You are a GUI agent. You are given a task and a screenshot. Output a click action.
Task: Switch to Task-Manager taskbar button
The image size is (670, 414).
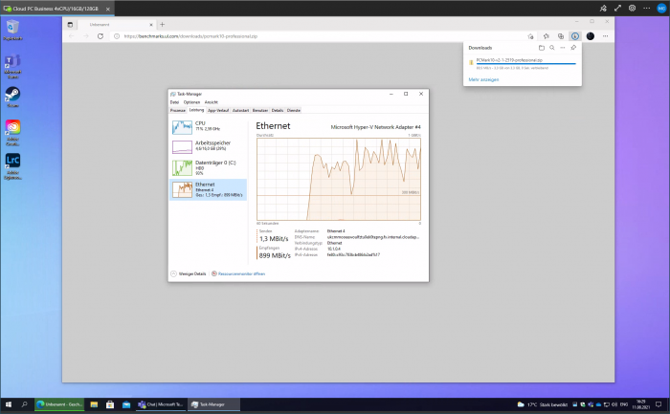pos(212,404)
